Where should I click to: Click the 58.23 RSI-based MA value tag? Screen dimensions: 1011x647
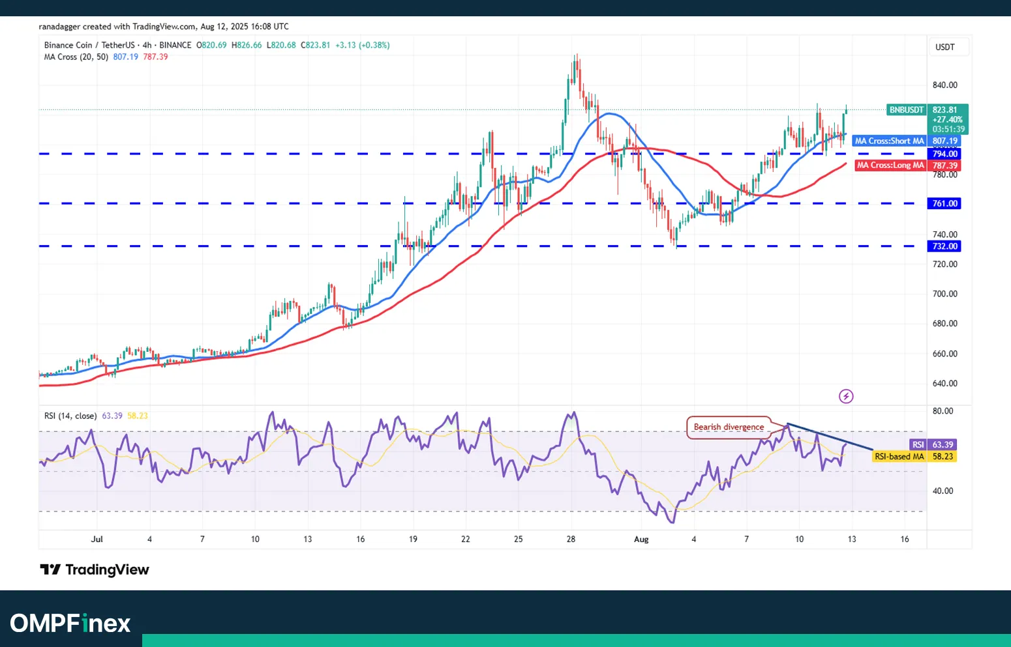pos(943,457)
